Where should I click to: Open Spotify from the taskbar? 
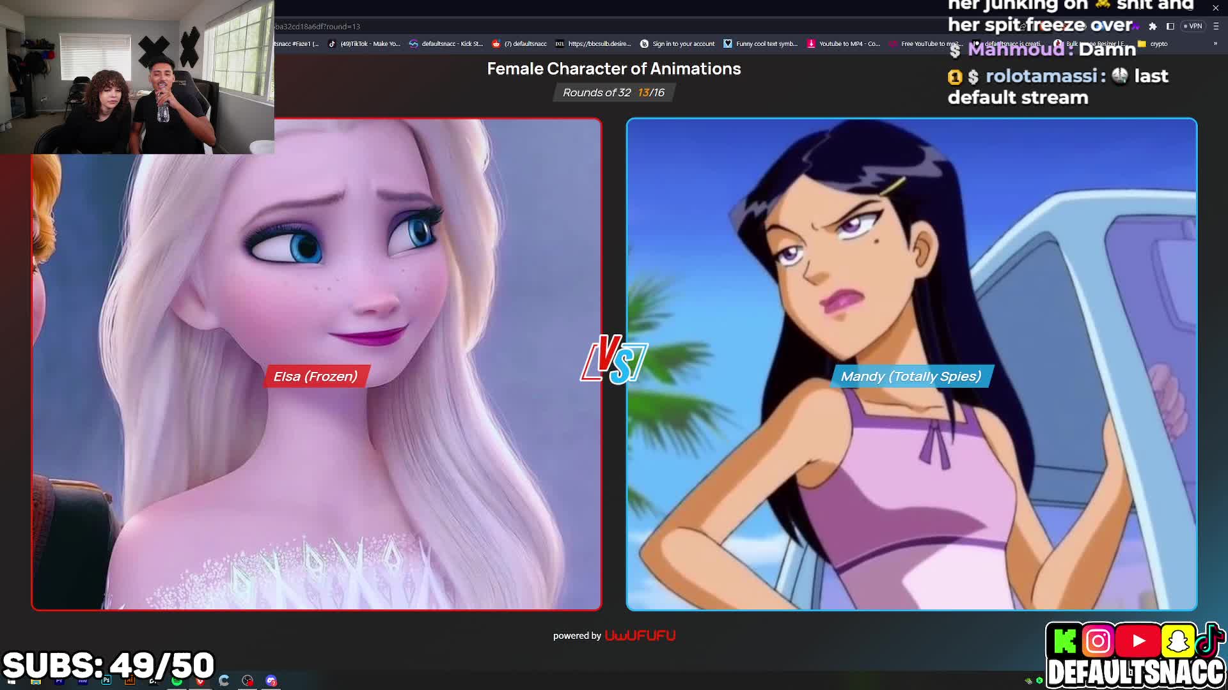click(x=177, y=681)
